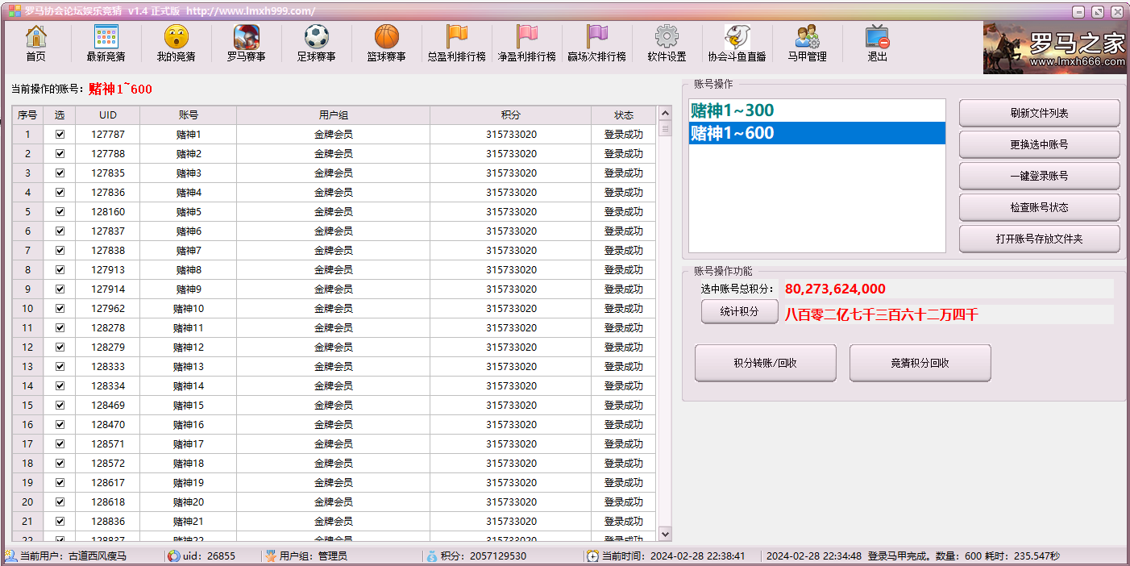Image resolution: width=1130 pixels, height=566 pixels.
Task: Click scrollbar down arrow of account table
Action: (x=665, y=534)
